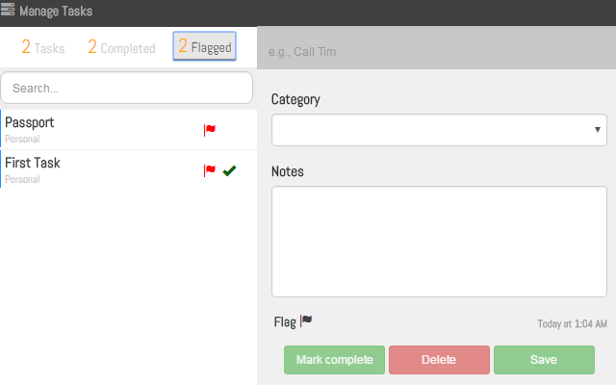Switch to the Completed tab
616x385 pixels.
121,47
